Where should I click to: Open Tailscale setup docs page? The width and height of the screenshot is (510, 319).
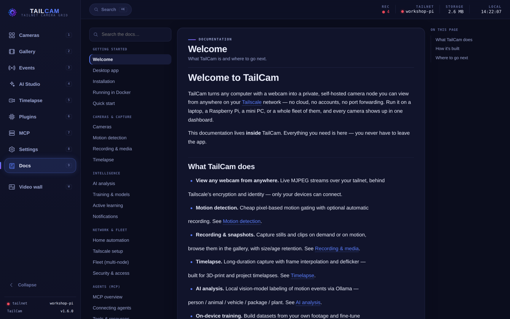pyautogui.click(x=130, y=251)
